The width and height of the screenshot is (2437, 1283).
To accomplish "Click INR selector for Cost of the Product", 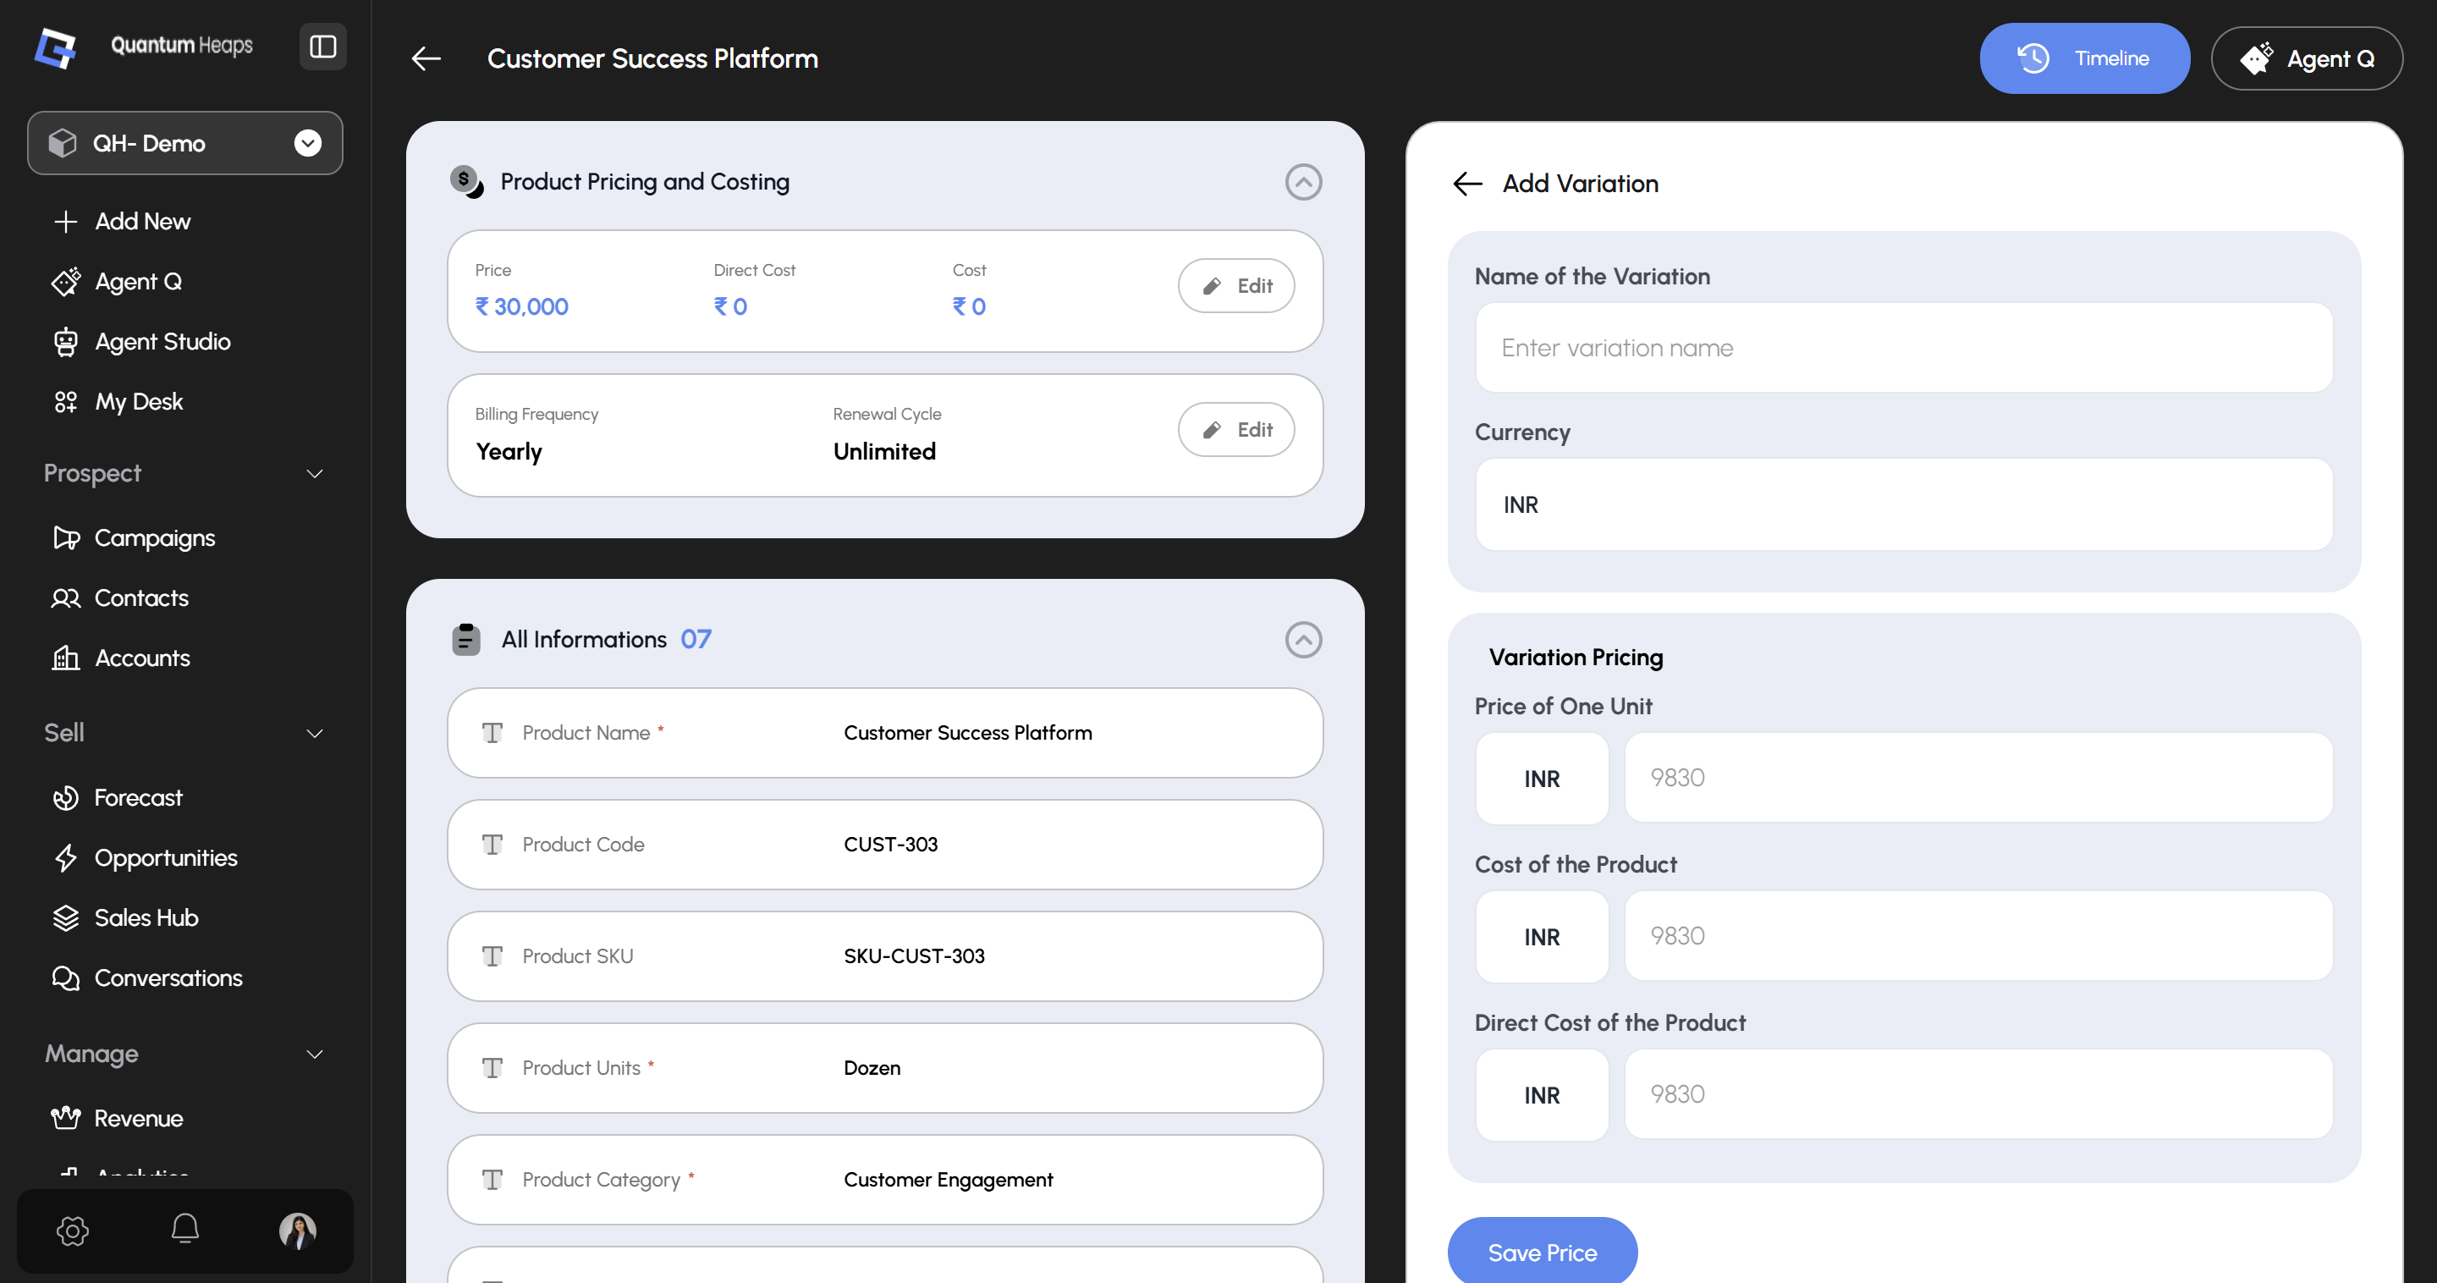I will 1541,936.
